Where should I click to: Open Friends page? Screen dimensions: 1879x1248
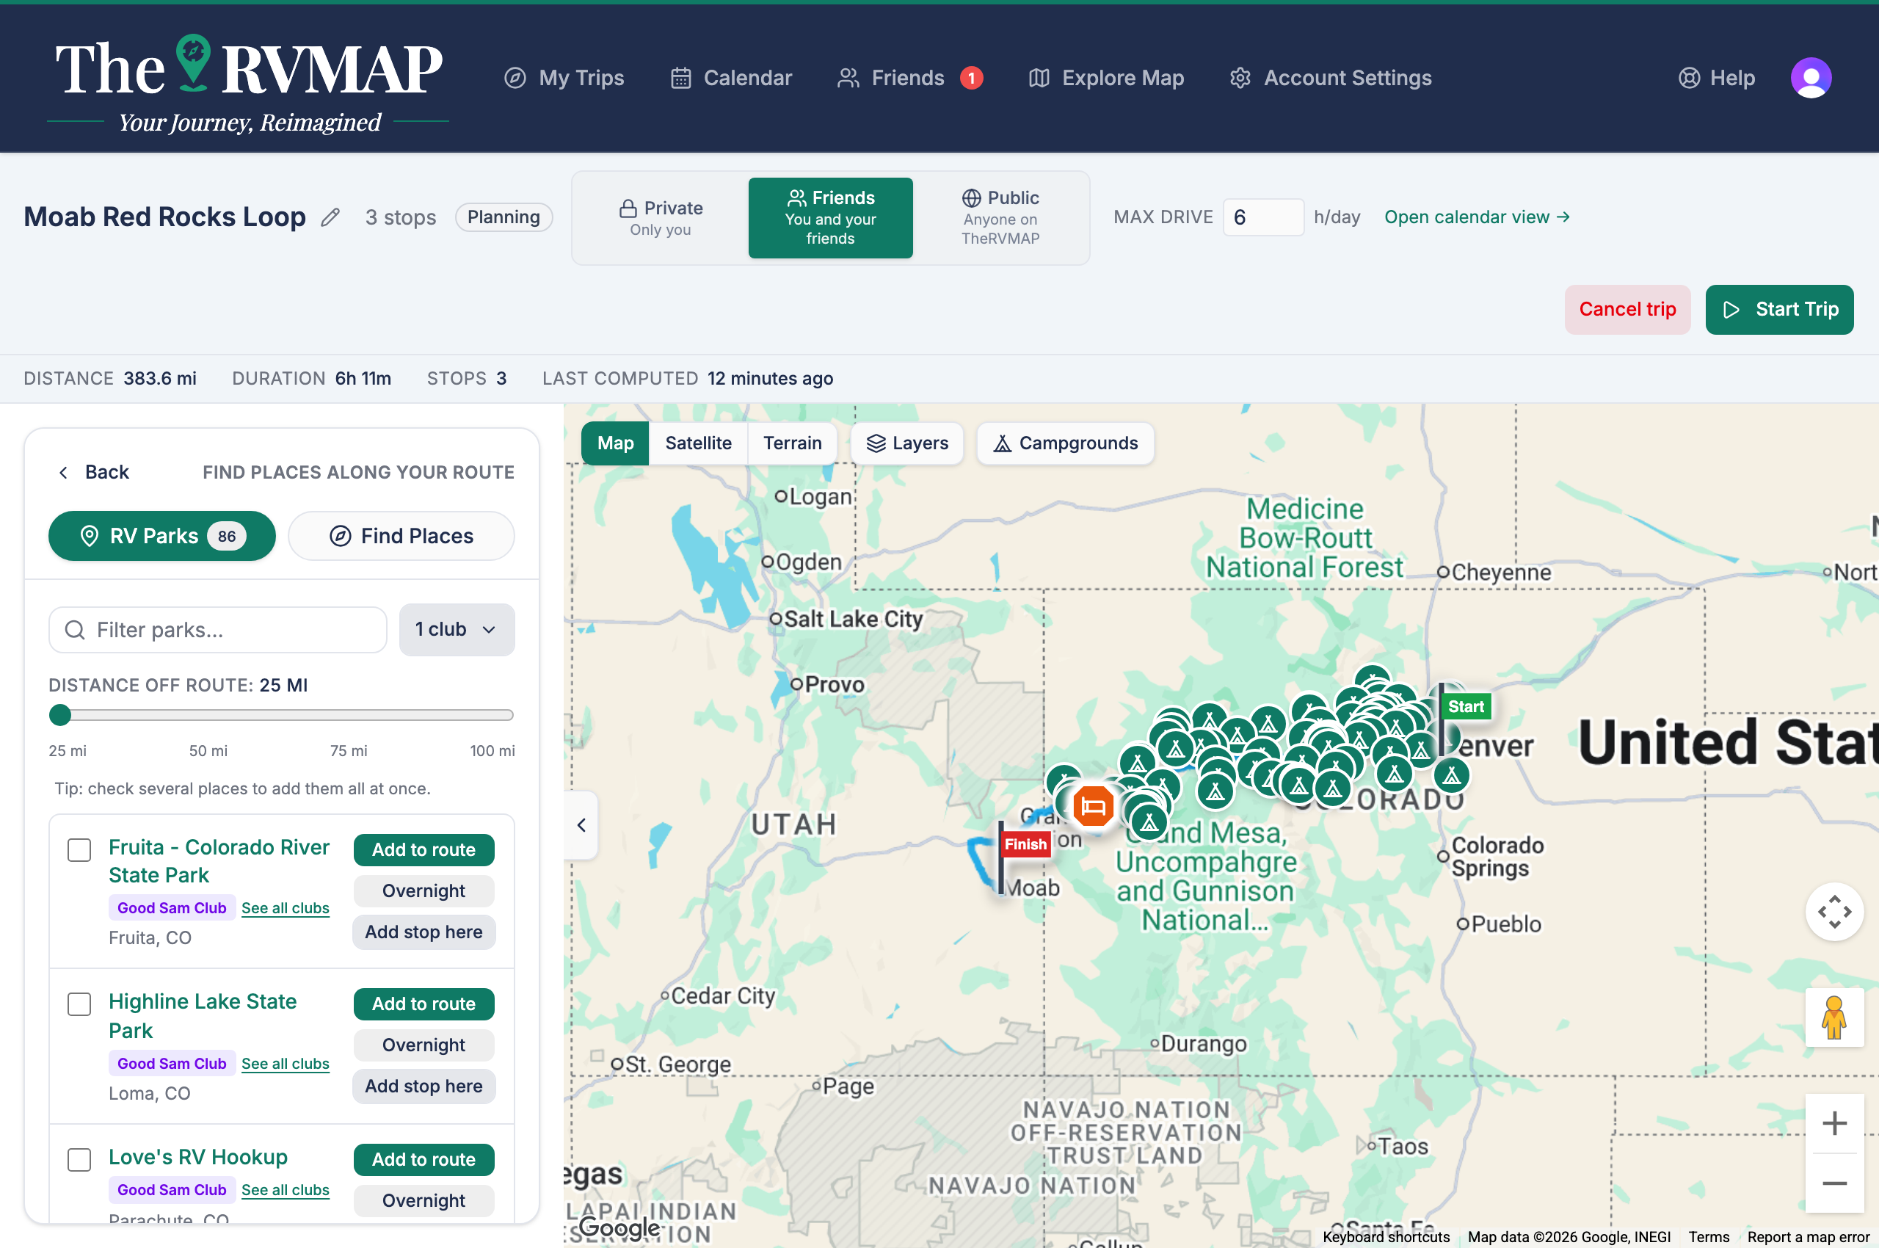(890, 78)
